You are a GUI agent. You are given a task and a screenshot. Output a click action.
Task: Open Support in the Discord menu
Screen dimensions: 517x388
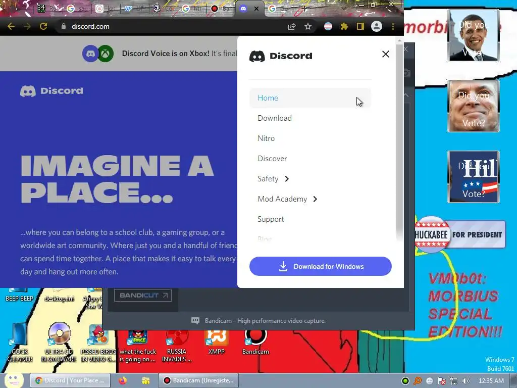271,219
